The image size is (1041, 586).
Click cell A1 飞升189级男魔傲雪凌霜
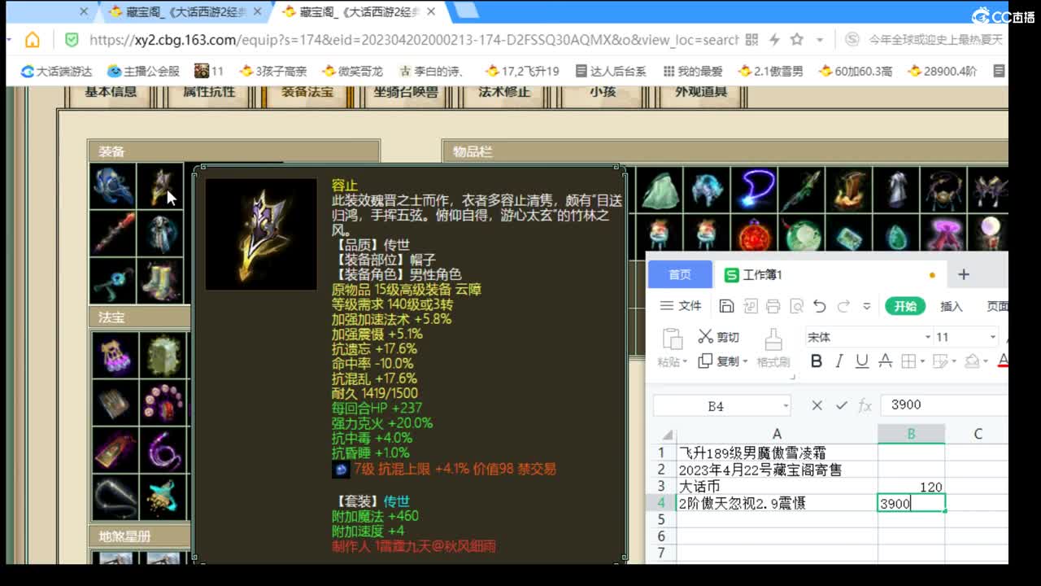point(776,453)
